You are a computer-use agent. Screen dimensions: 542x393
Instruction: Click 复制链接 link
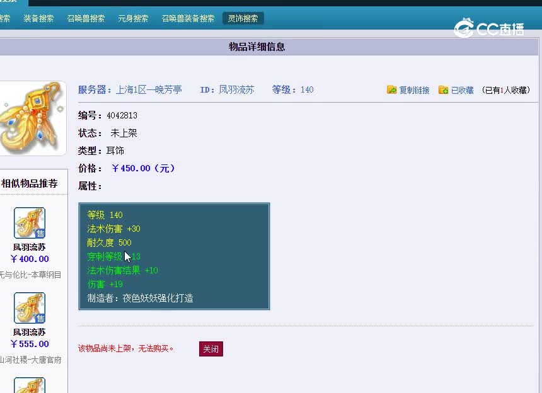click(414, 90)
